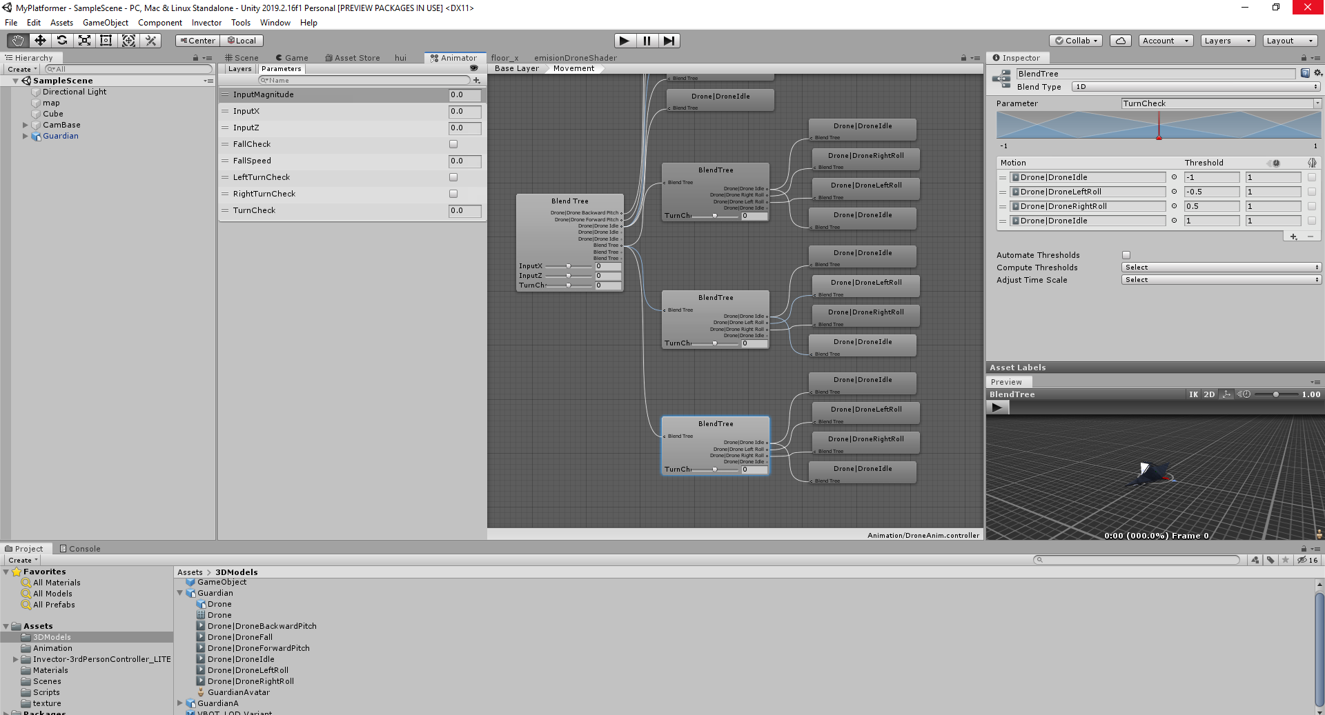
Task: Remove selected motion with minus button
Action: click(x=1310, y=236)
